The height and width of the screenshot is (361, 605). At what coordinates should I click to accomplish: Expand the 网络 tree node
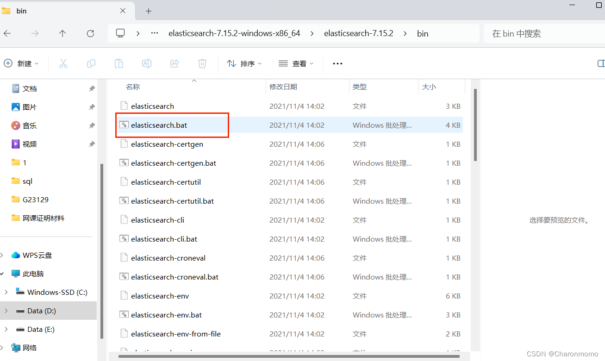tap(2, 348)
